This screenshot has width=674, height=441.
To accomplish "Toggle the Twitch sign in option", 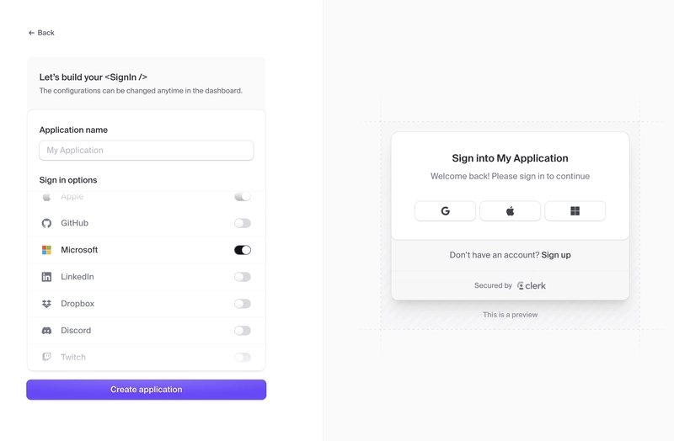I will (x=243, y=358).
